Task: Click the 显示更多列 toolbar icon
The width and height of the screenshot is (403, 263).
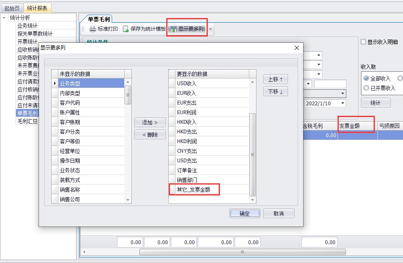Action: (x=173, y=29)
